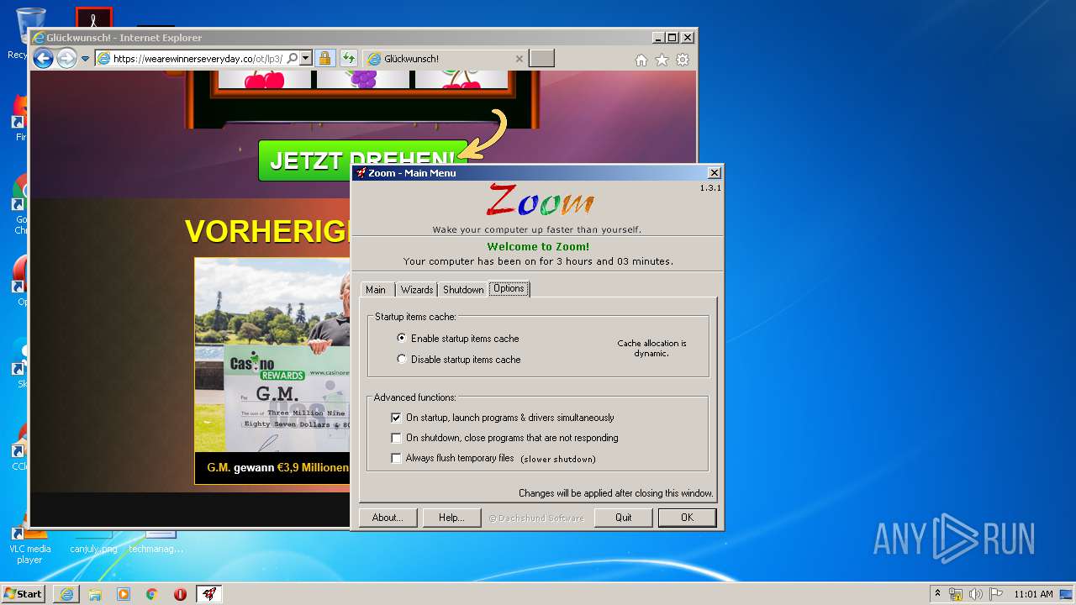Select the Options tab
This screenshot has width=1076, height=605.
[509, 288]
